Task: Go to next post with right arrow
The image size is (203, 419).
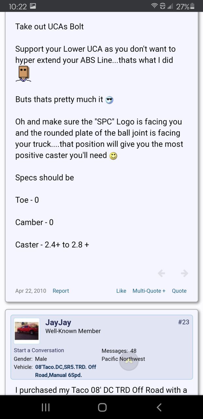Action: pyautogui.click(x=184, y=273)
